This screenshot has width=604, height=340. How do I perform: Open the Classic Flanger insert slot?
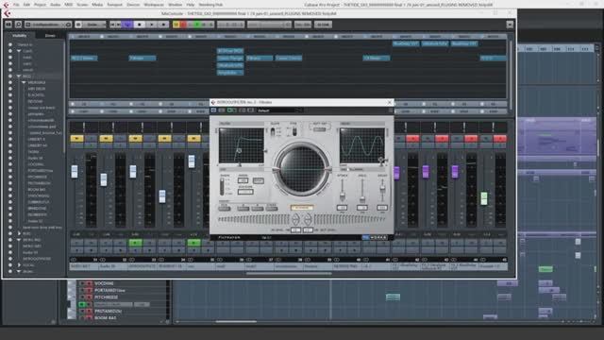(230, 58)
